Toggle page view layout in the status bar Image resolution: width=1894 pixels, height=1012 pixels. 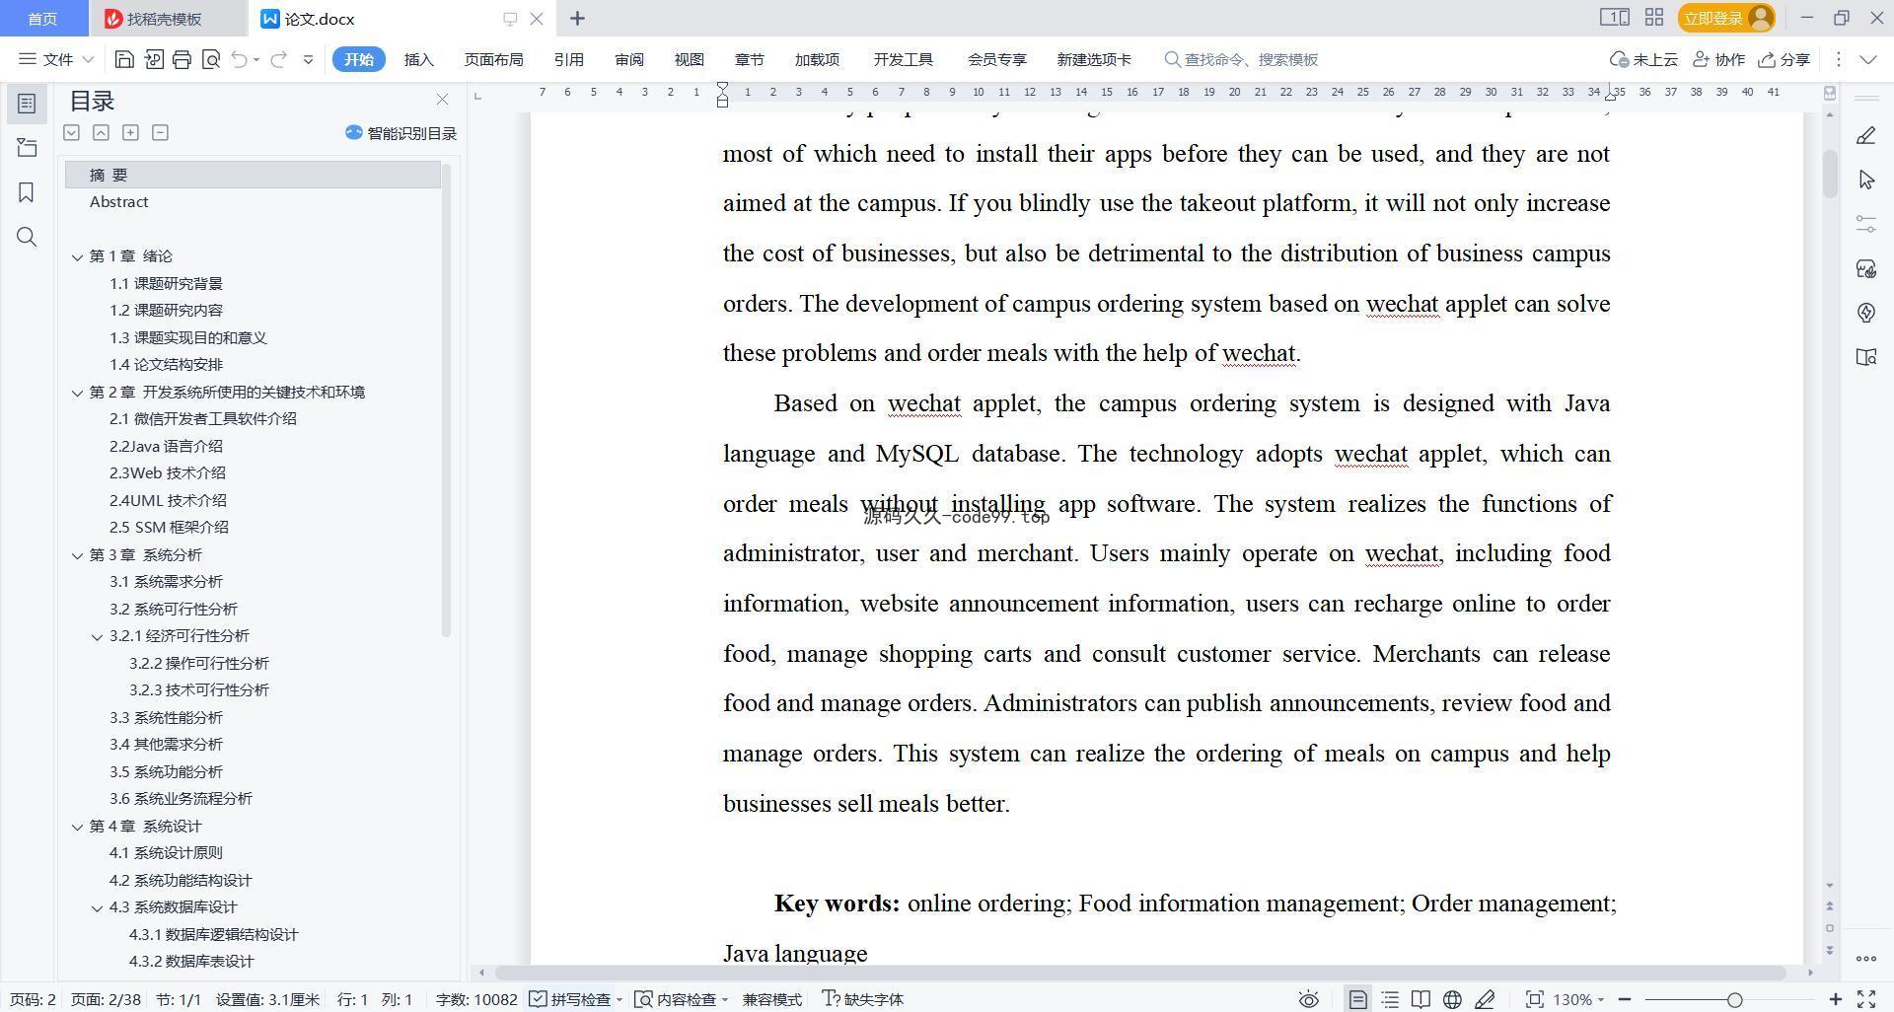coord(1358,999)
